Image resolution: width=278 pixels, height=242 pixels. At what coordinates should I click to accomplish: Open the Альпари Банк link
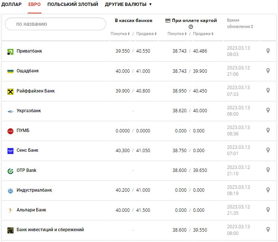tap(31, 210)
